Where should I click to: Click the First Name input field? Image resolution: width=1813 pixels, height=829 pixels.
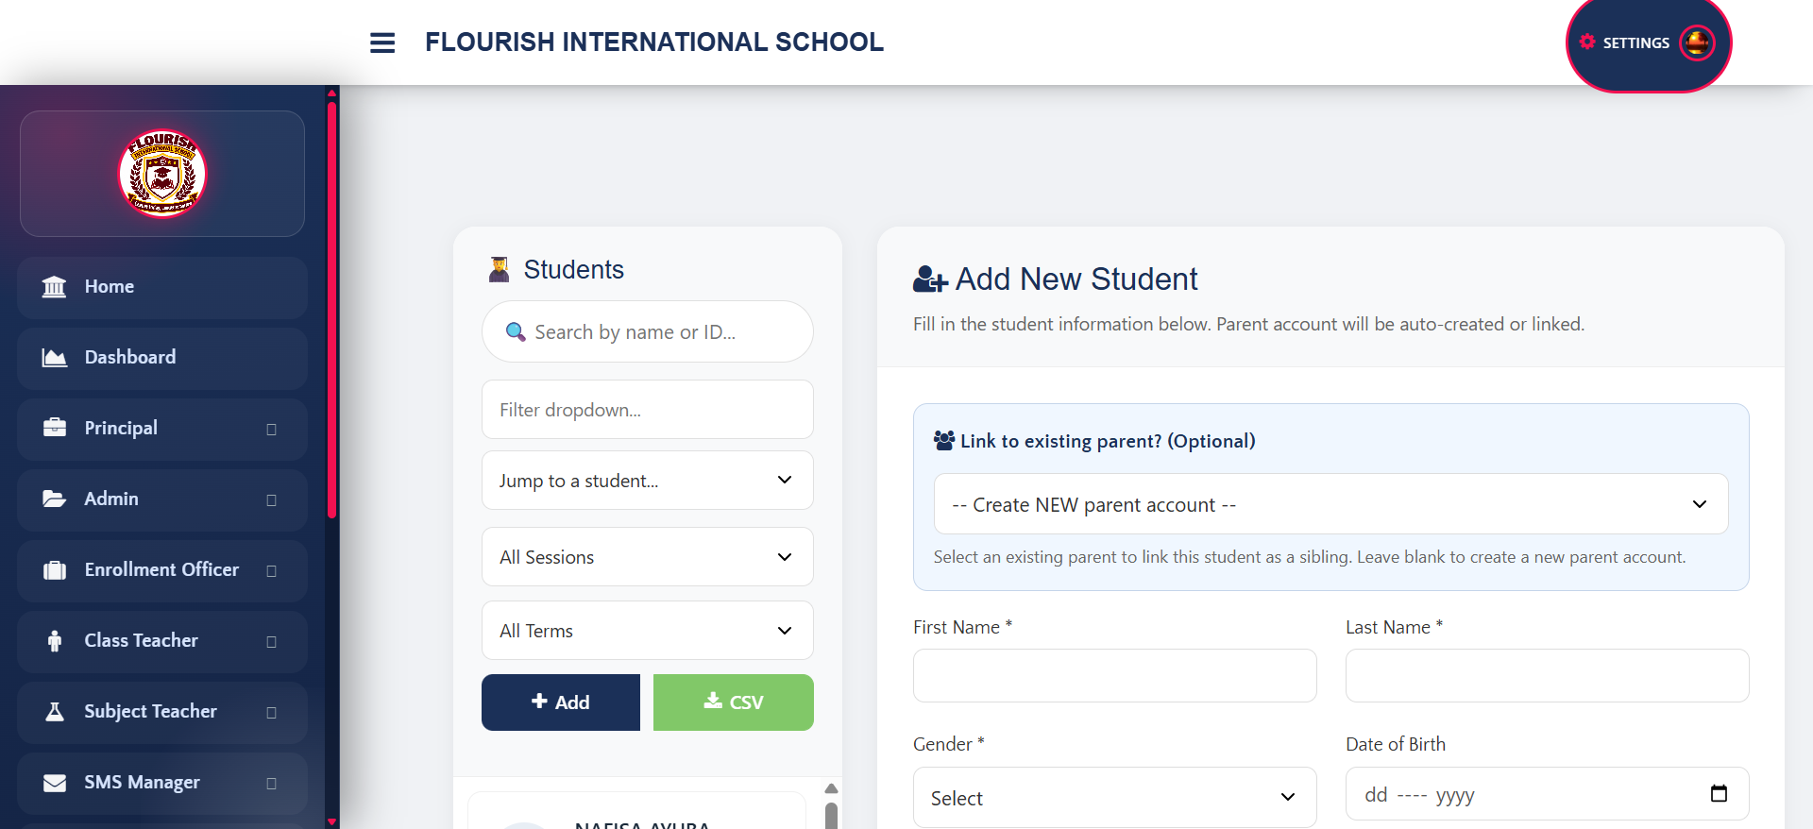[x=1115, y=675]
